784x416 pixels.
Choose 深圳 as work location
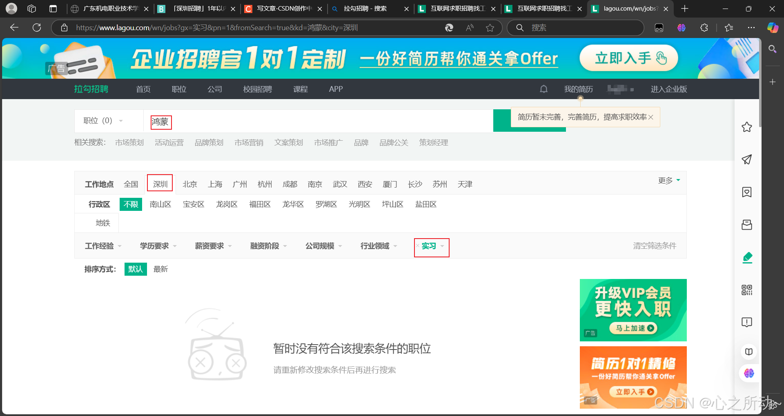(x=160, y=184)
